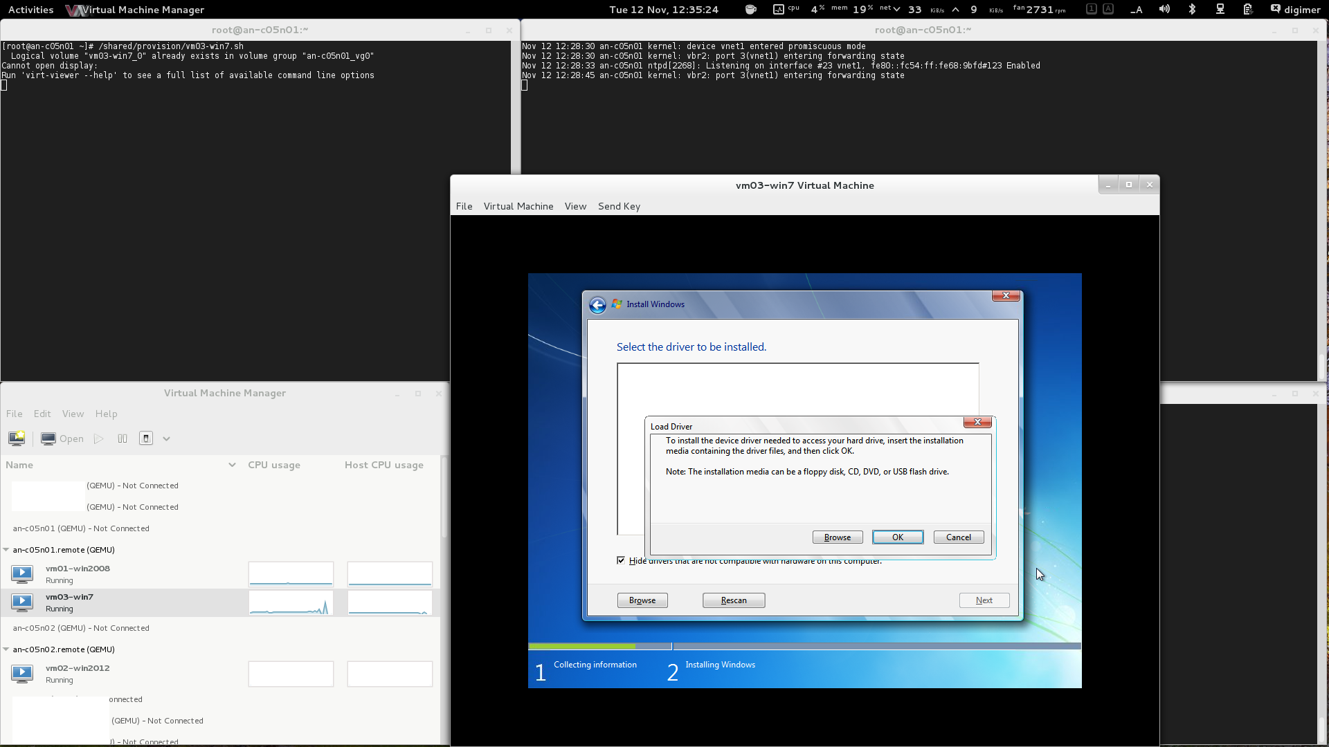Click vm01-win2008 CPU usage graph
This screenshot has width=1329, height=747.
click(291, 574)
